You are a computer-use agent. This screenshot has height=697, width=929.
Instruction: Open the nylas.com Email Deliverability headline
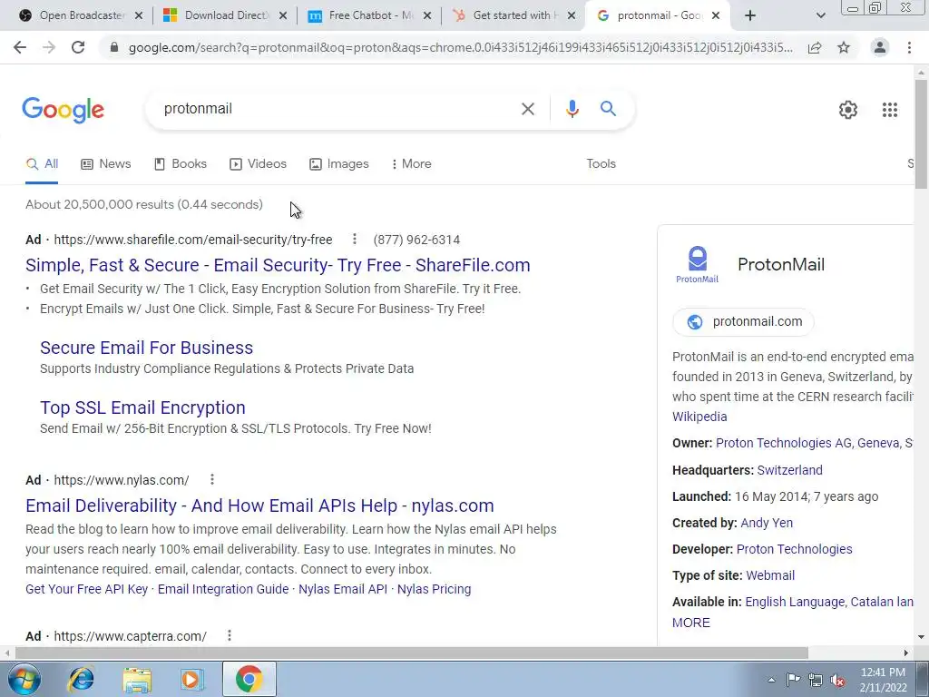(259, 506)
